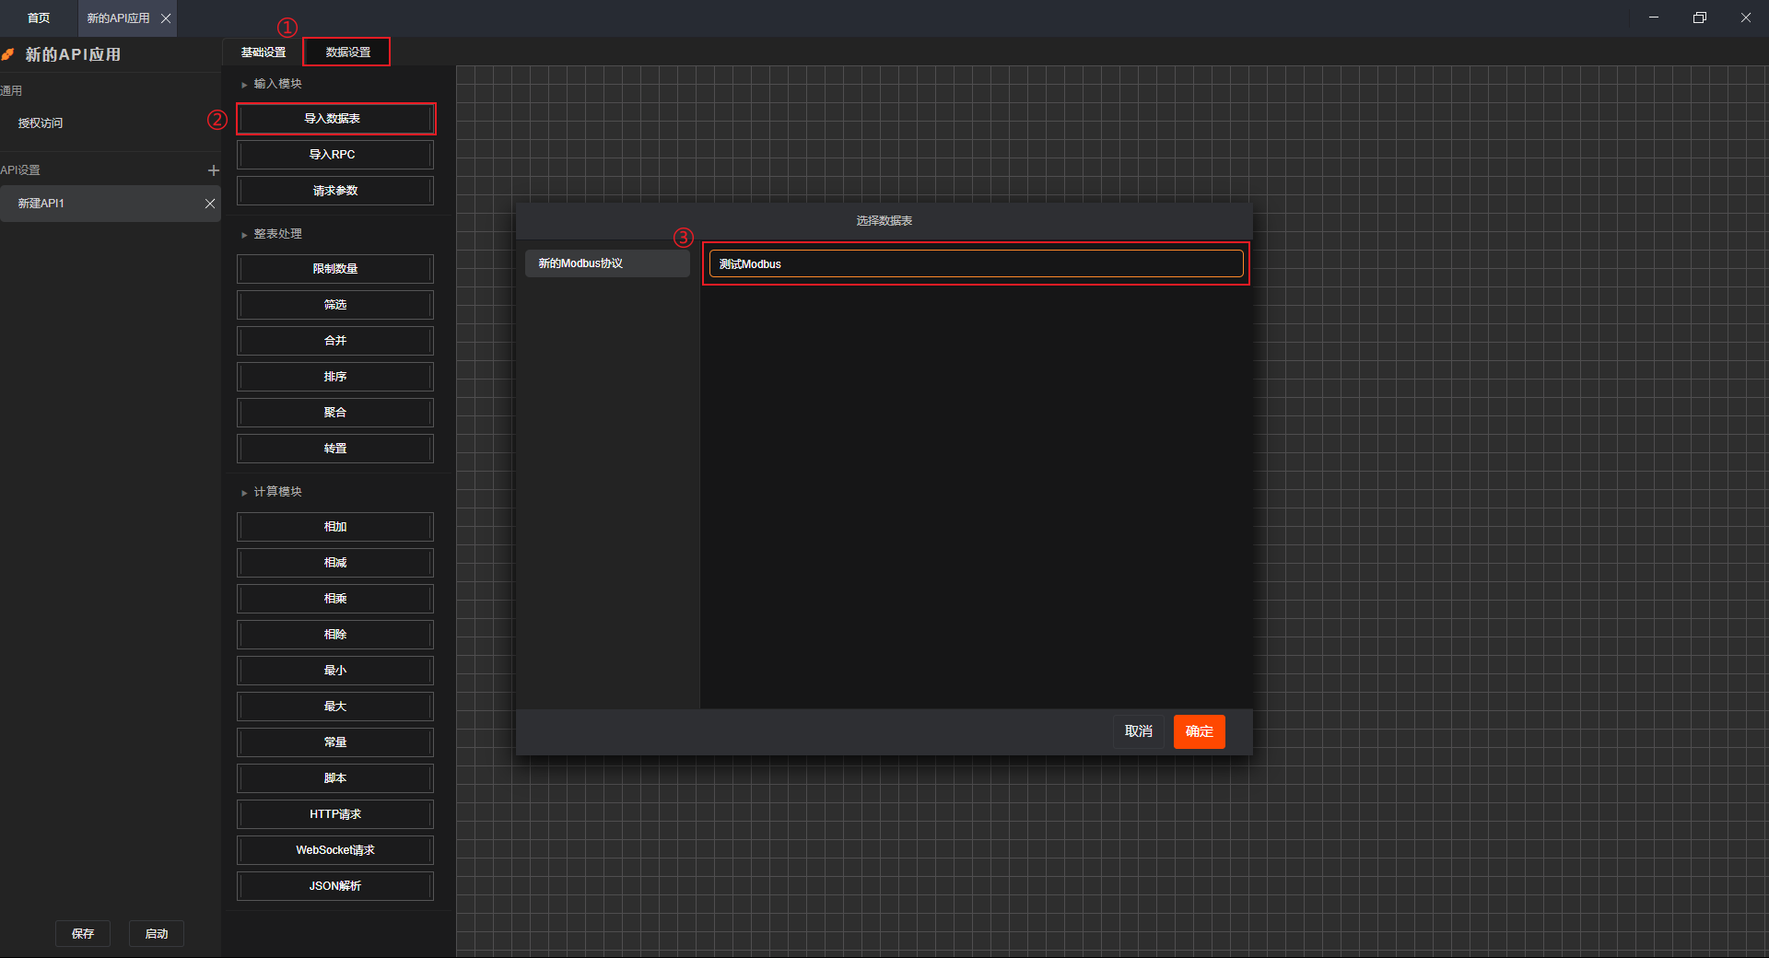
Task: Add the WebSocket请求 module
Action: [x=334, y=850]
